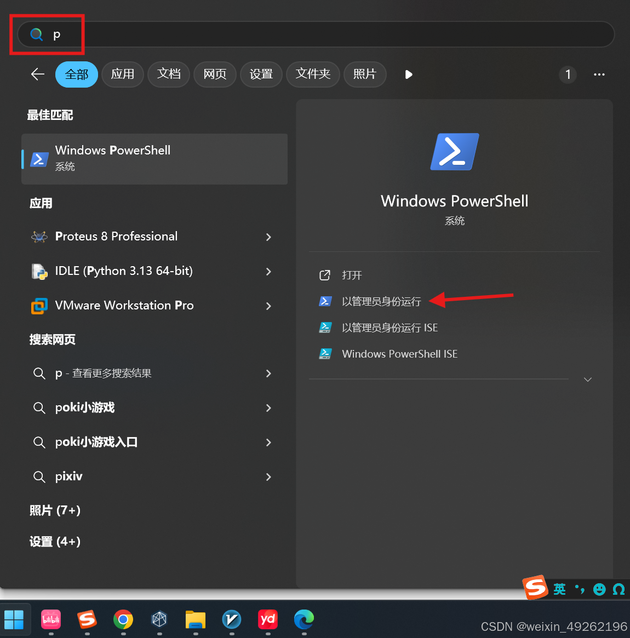This screenshot has width=630, height=638.
Task: Open the 照片 (7+) results group
Action: [55, 510]
